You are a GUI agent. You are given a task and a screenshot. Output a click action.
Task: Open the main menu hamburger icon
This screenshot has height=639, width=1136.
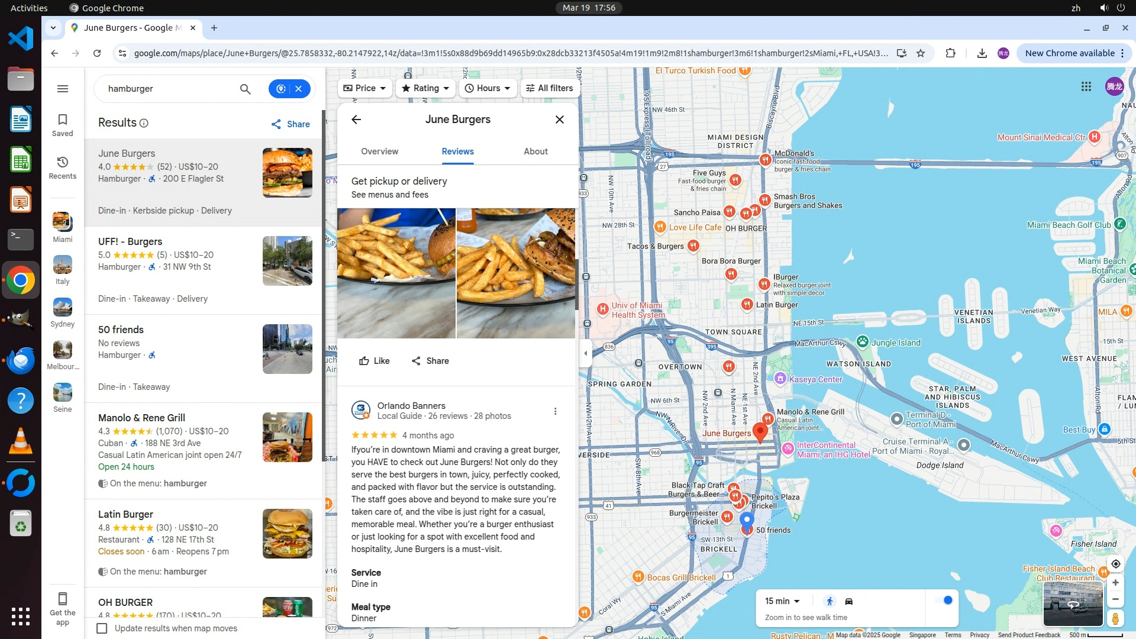point(63,89)
